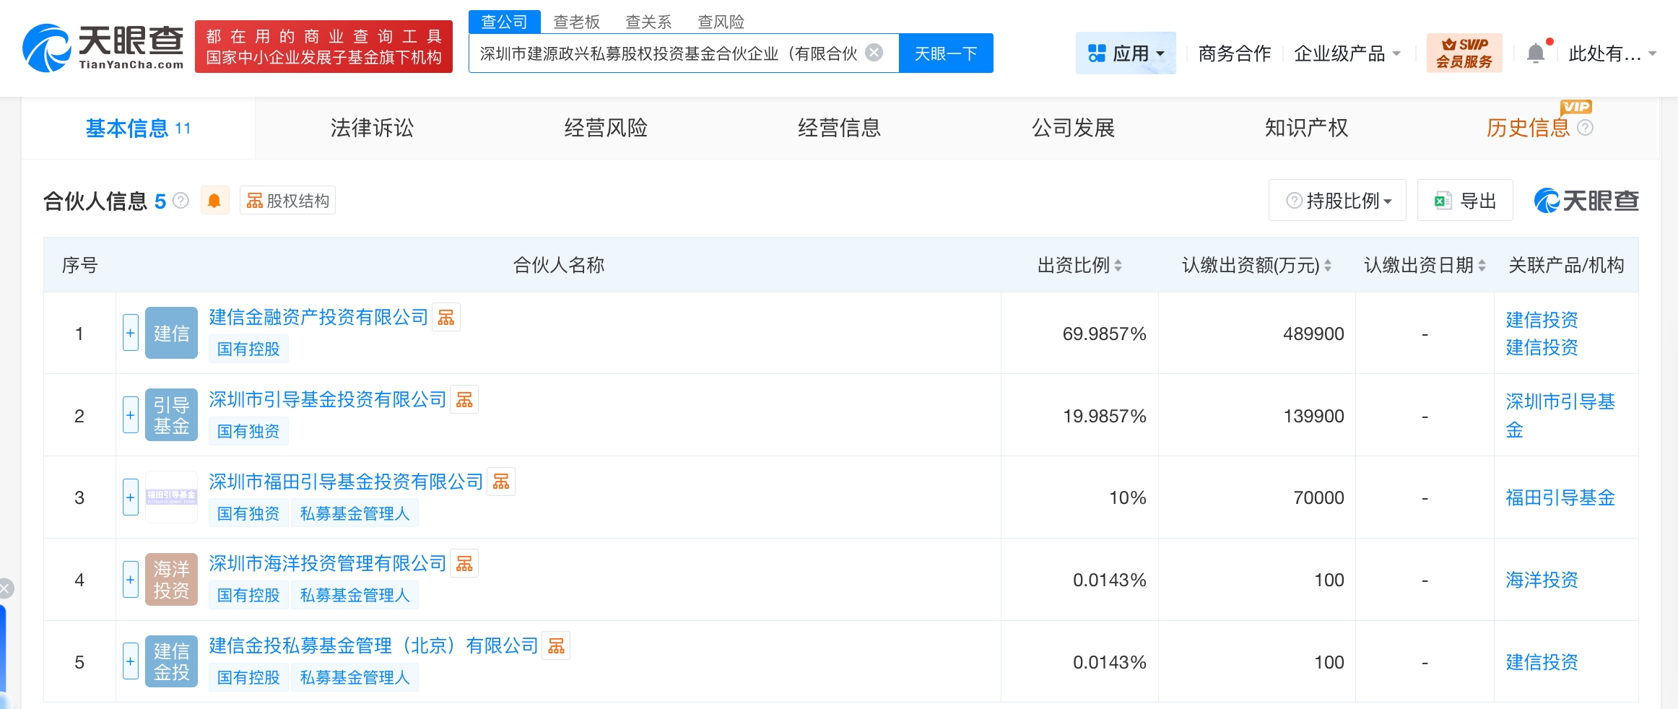
Task: Click the orange bell alert icon
Action: tap(214, 201)
